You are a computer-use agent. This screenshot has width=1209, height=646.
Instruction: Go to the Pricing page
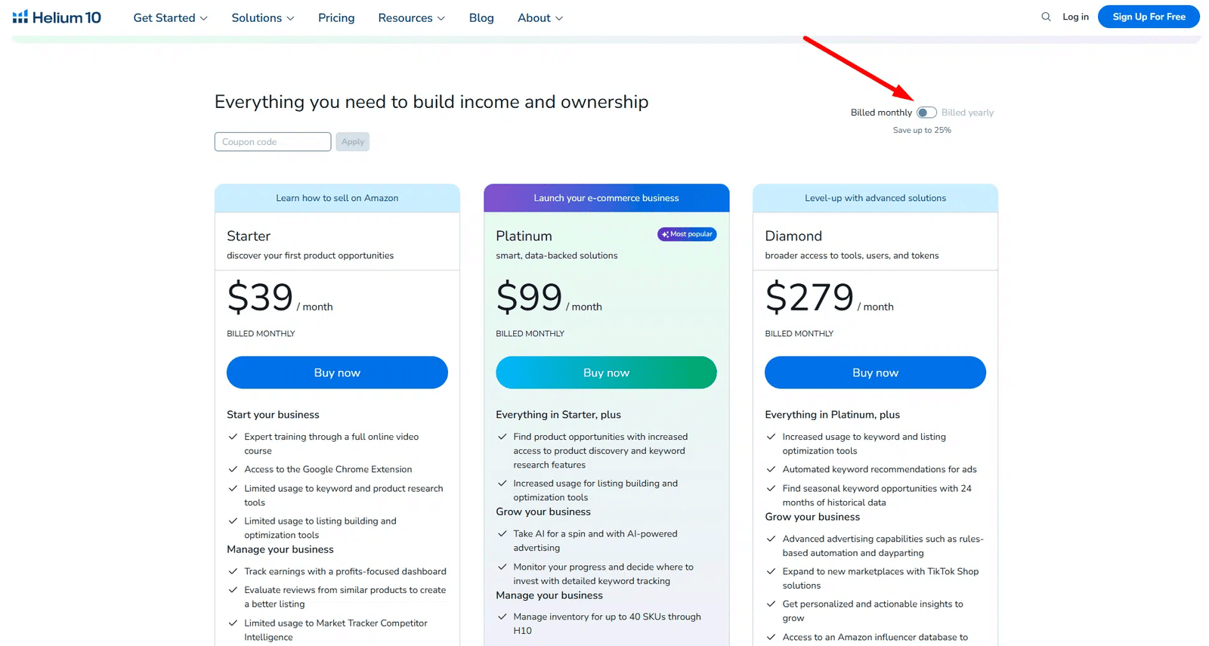coord(336,18)
